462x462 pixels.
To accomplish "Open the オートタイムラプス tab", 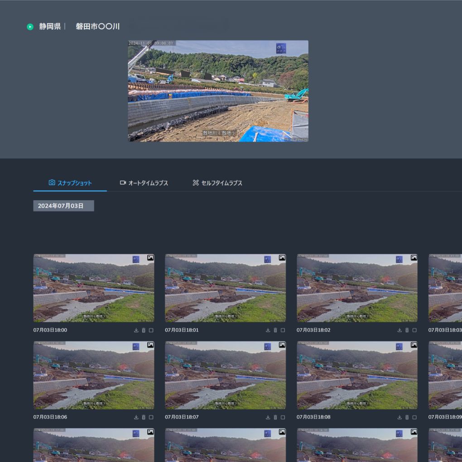I will (144, 183).
